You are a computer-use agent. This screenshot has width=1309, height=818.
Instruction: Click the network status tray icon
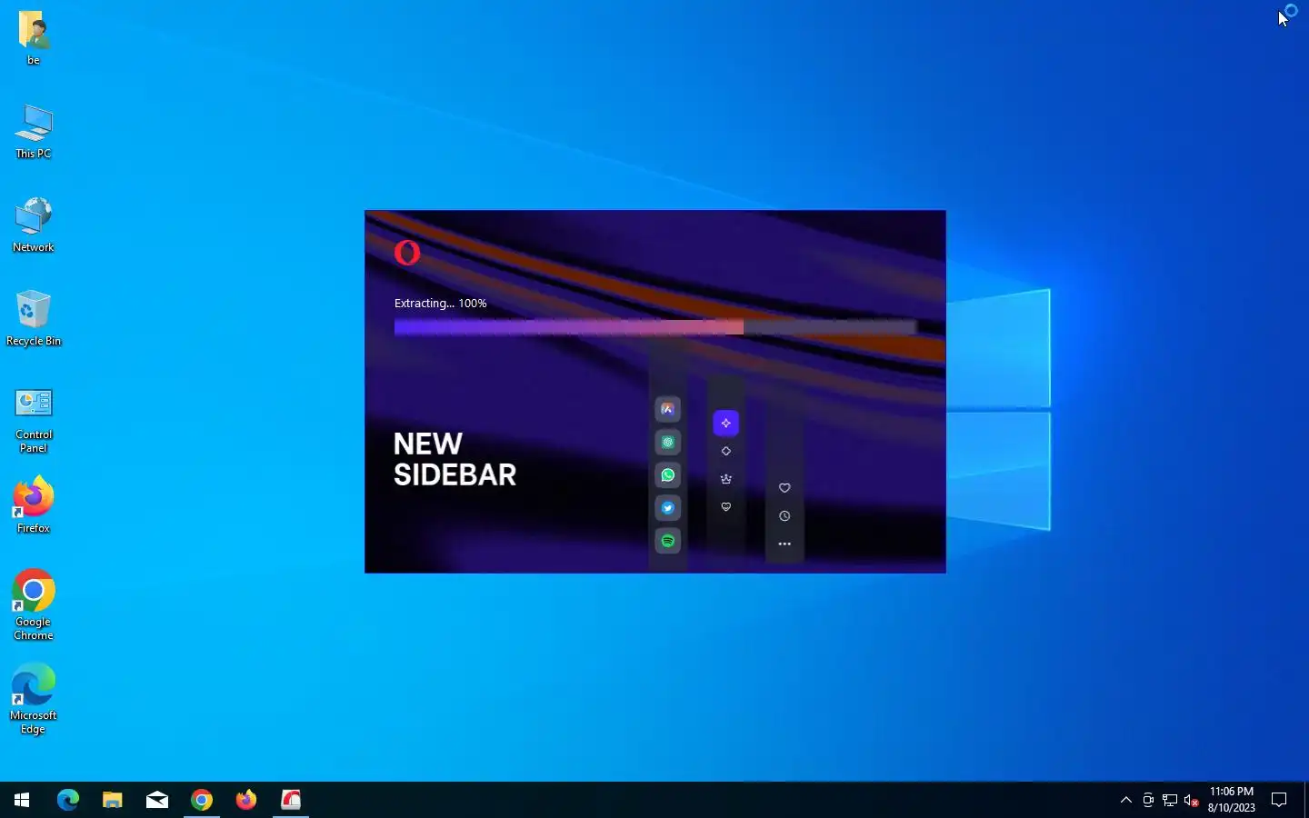click(x=1170, y=801)
